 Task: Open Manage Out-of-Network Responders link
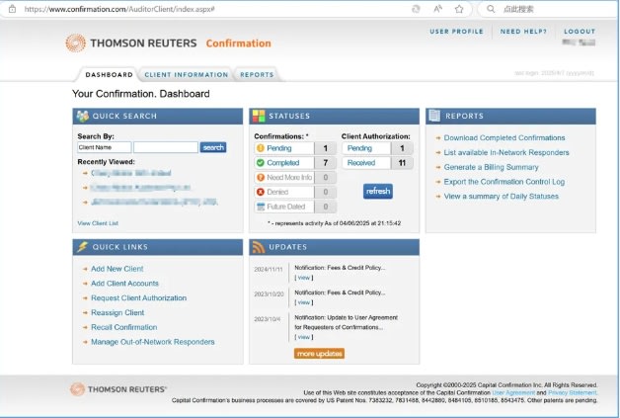coord(153,342)
